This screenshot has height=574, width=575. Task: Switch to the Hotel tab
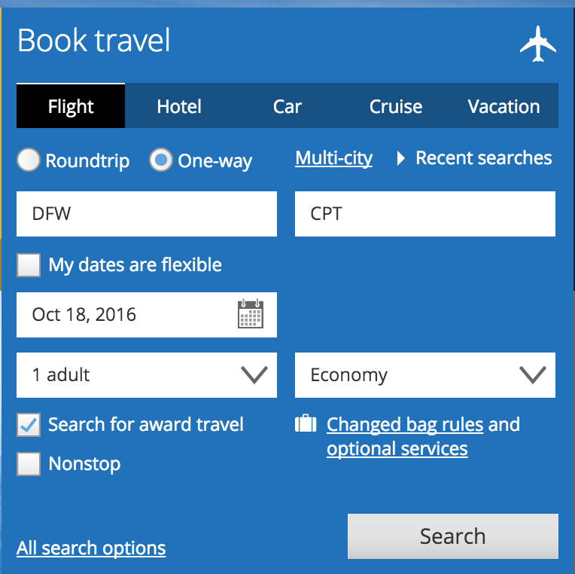179,106
